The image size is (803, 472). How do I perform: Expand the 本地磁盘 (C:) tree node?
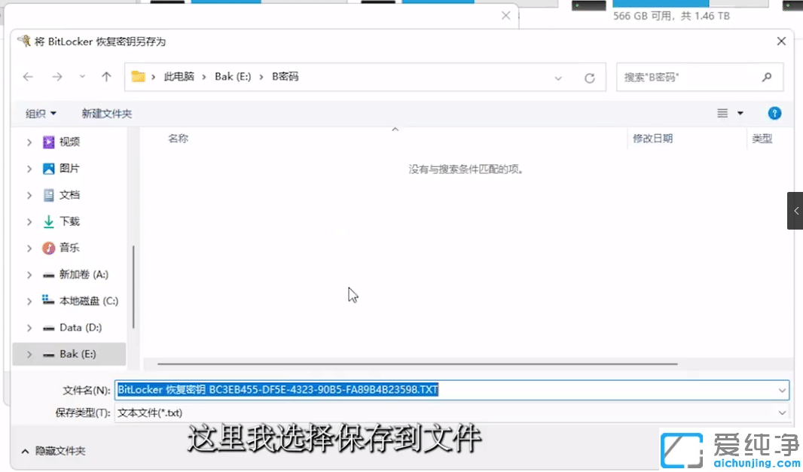click(x=29, y=302)
